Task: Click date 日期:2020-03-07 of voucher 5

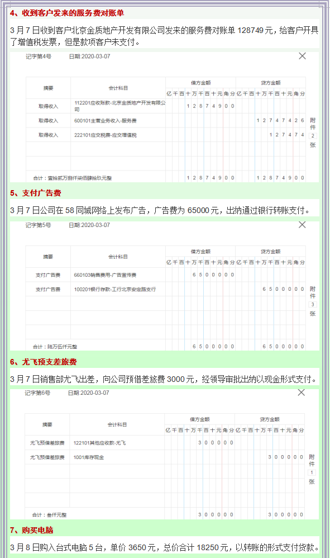Action: pos(89,225)
